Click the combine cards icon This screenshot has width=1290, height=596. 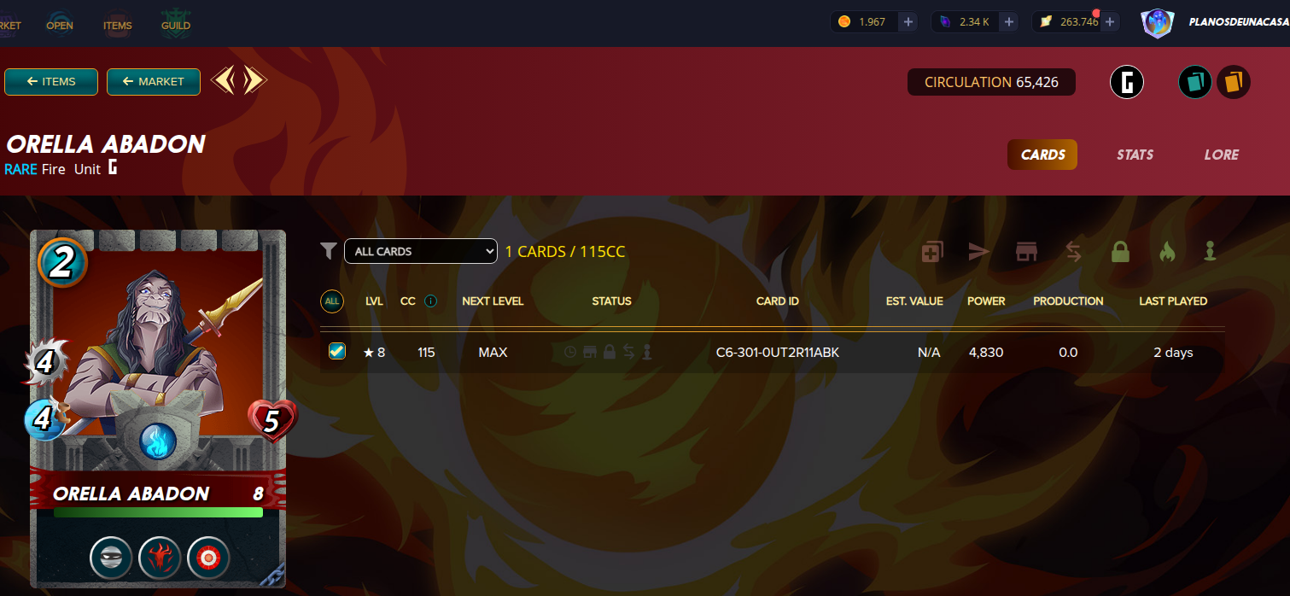(932, 252)
